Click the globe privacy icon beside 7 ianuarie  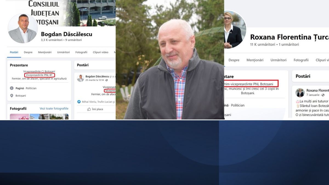click(x=323, y=95)
